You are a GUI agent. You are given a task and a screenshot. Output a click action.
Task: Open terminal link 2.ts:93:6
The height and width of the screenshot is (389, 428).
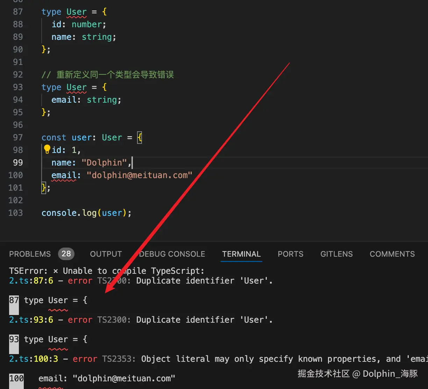pos(31,320)
